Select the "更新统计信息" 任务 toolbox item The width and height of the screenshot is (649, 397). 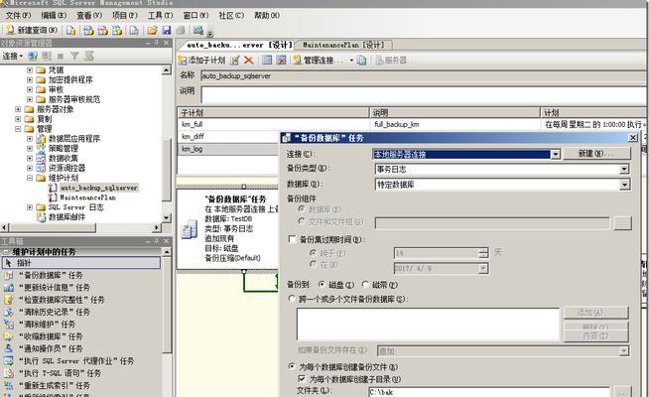[55, 287]
